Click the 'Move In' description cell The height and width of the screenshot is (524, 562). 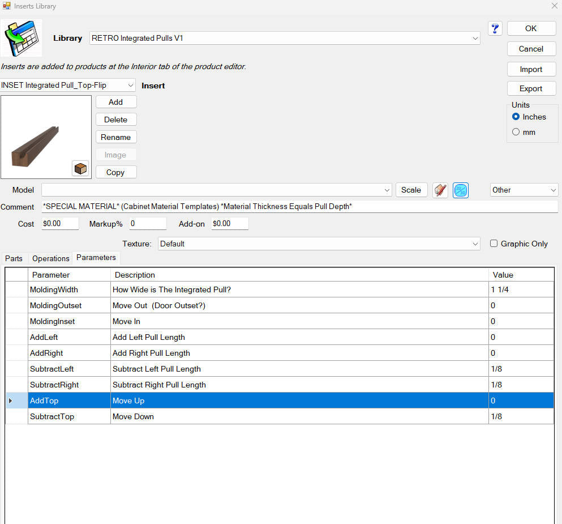299,321
